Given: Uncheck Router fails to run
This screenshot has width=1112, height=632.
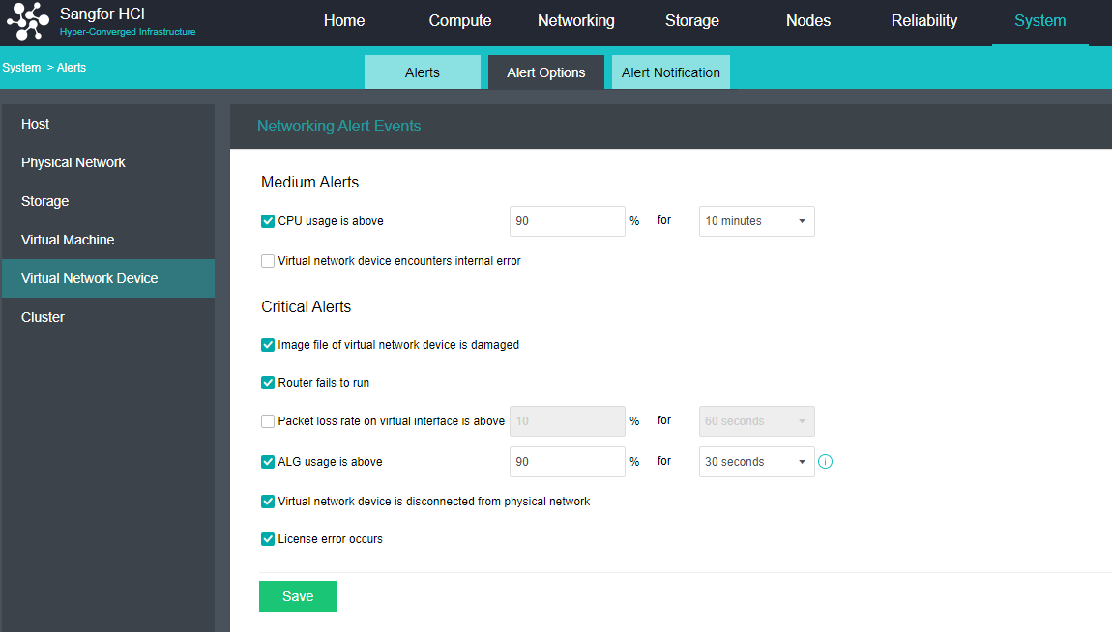Looking at the screenshot, I should (x=268, y=383).
